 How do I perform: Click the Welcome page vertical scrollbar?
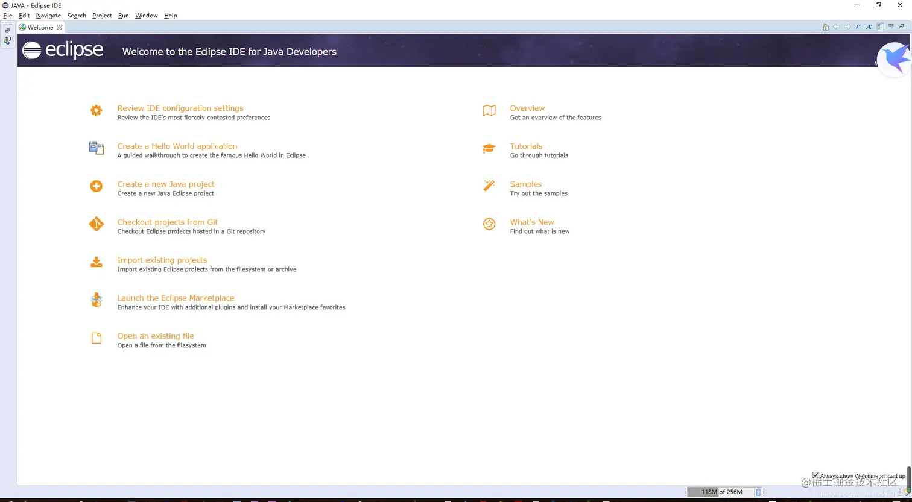click(908, 480)
